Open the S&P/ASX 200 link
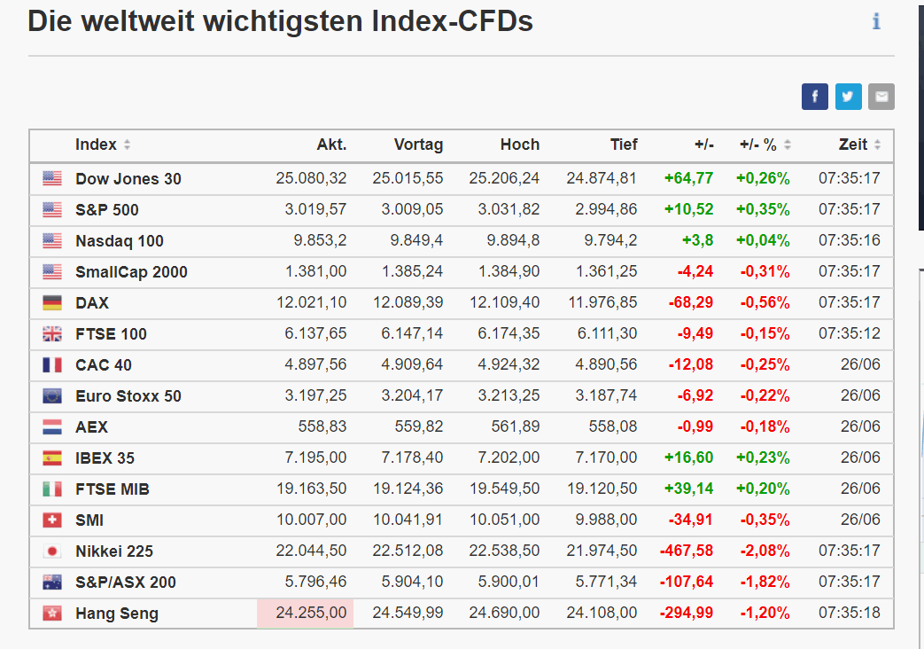This screenshot has width=924, height=649. click(x=126, y=583)
